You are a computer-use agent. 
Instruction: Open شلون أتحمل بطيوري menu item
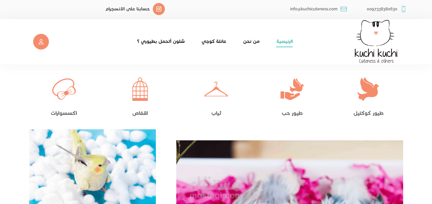pos(161,42)
